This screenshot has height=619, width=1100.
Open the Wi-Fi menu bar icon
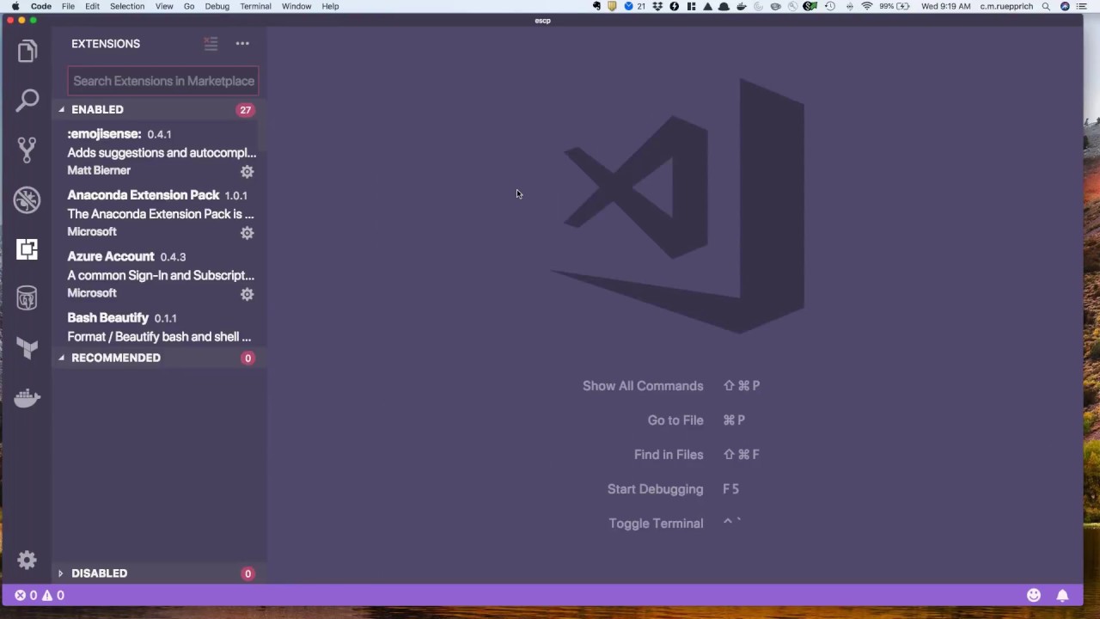coord(866,6)
